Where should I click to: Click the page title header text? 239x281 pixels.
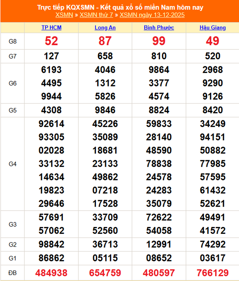(x=120, y=7)
